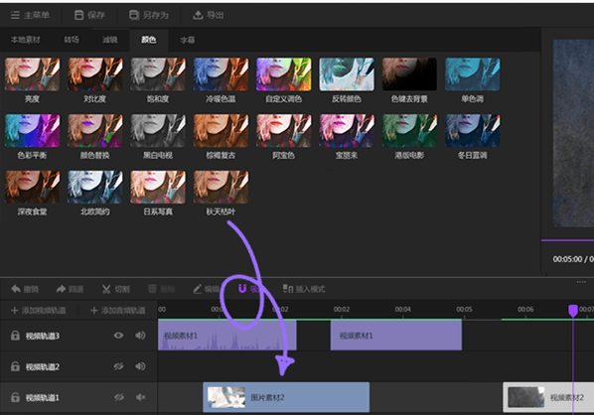Click the 回退 redo arrow
The height and width of the screenshot is (415, 594).
(61, 289)
